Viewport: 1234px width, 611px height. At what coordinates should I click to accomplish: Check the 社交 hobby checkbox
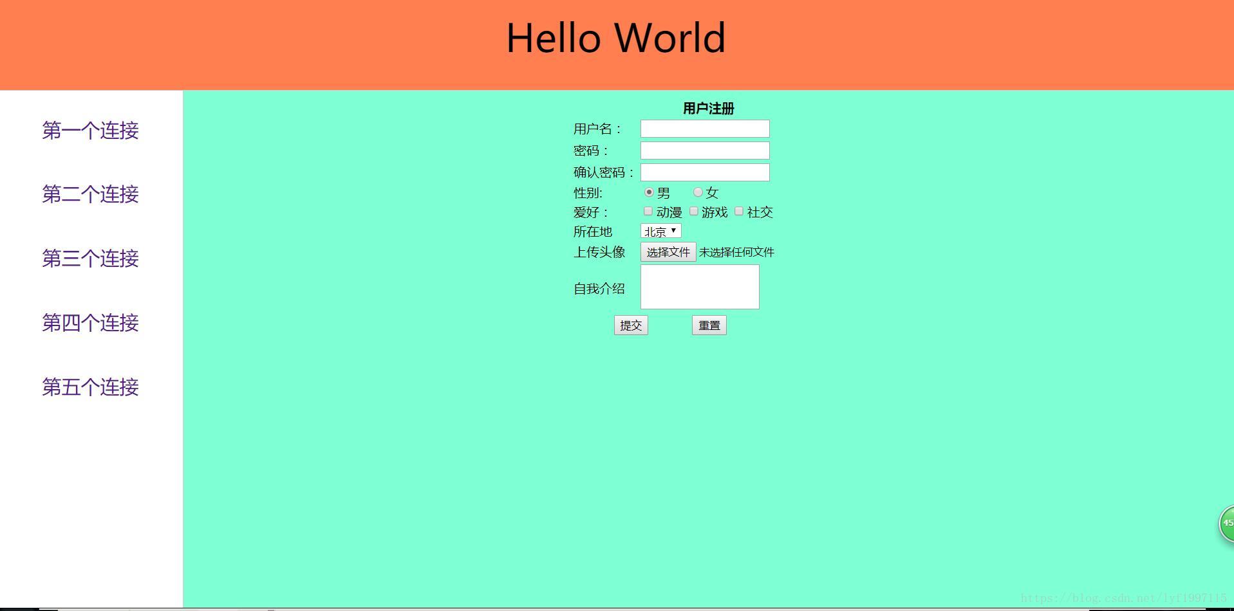click(x=739, y=211)
